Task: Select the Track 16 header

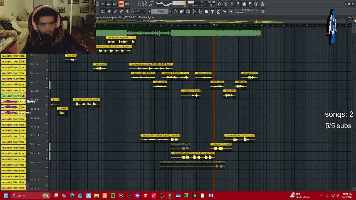Action: coord(39,164)
